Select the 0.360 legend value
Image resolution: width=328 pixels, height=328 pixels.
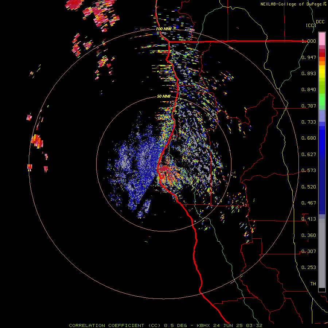click(309, 235)
